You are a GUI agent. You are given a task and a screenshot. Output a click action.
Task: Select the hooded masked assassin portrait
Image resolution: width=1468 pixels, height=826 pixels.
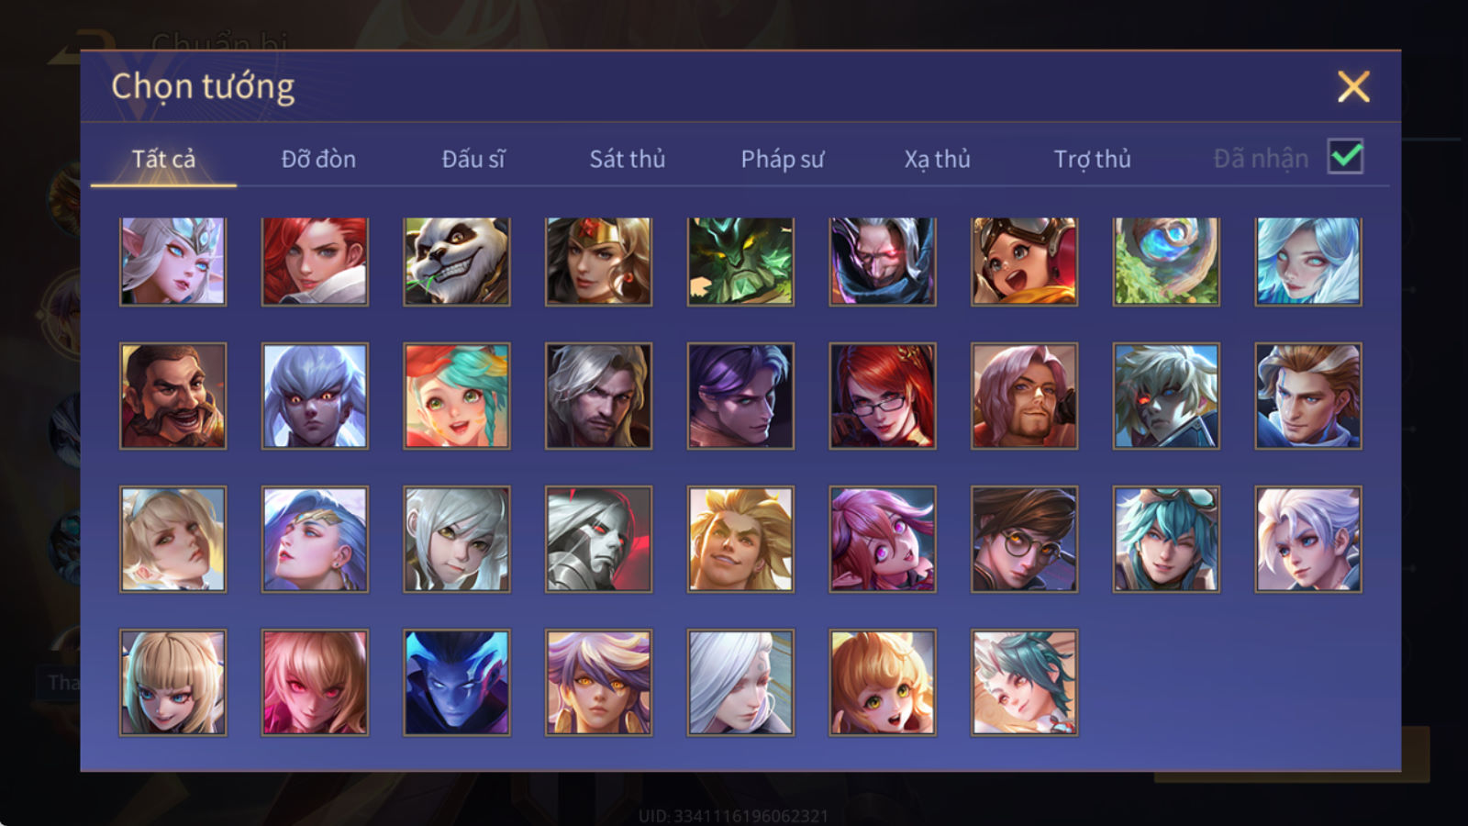(883, 262)
